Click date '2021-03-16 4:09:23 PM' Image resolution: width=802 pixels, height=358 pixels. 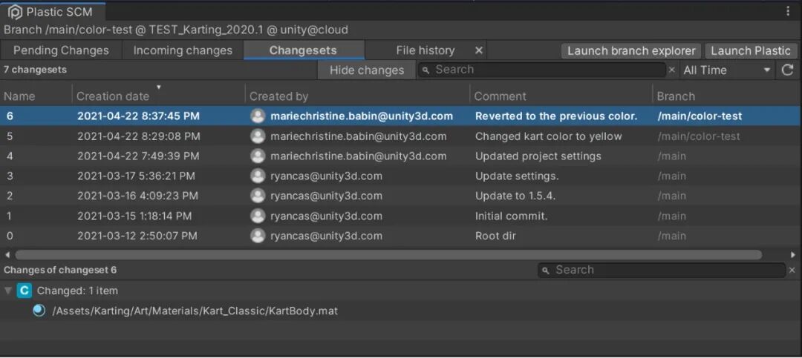[x=137, y=196]
